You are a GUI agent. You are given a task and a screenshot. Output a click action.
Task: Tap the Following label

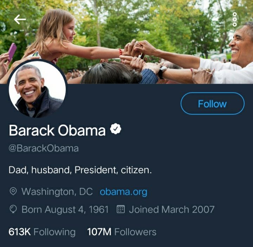(x=54, y=232)
